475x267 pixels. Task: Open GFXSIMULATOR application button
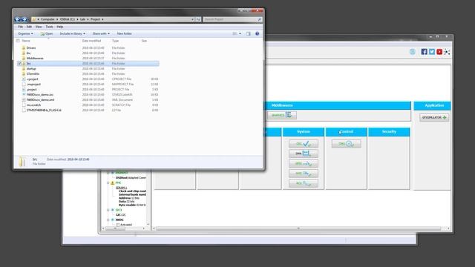434,117
